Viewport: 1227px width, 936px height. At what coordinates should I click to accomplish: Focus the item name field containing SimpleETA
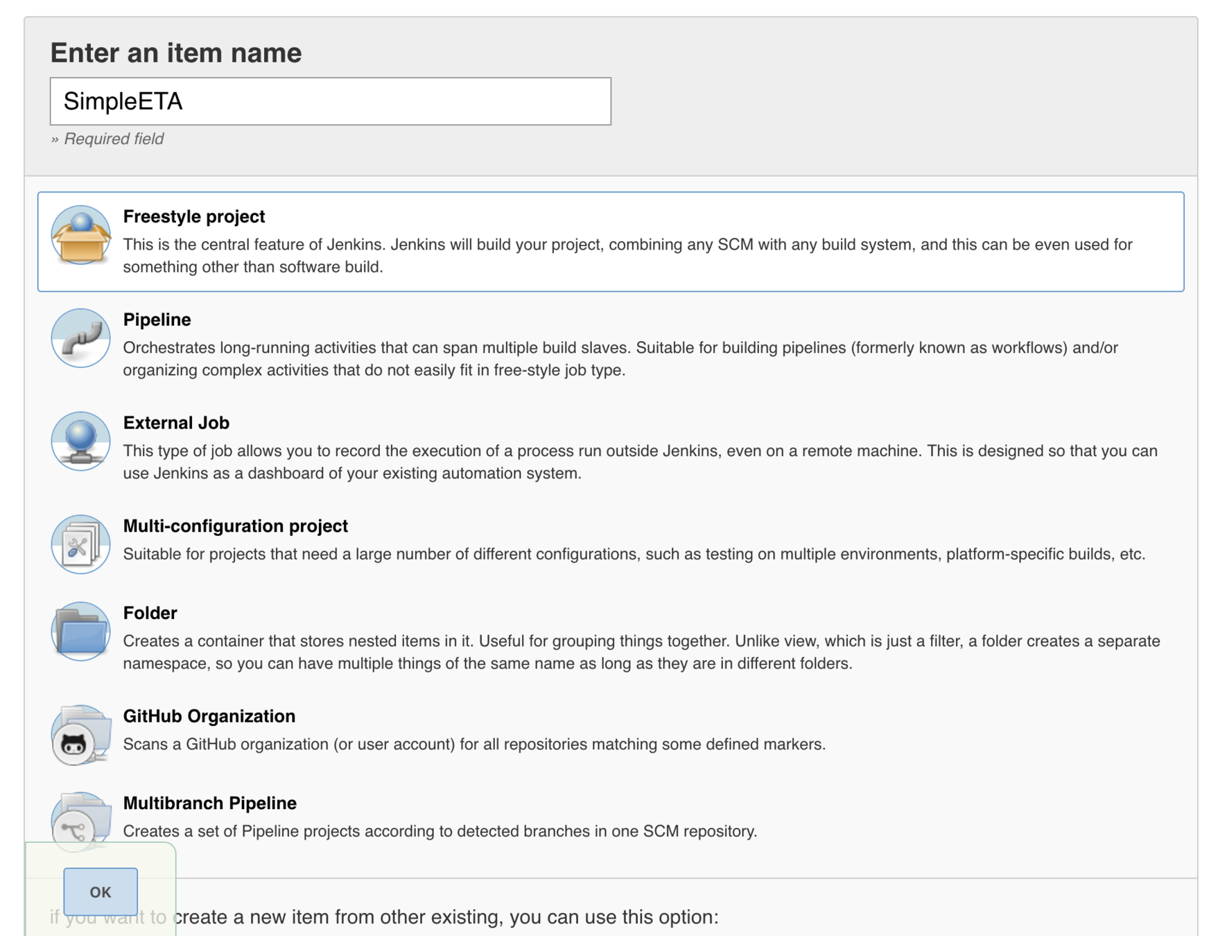click(331, 101)
